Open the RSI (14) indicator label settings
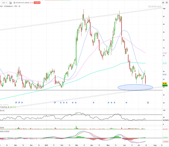Screen dimensions: 169x147 2,111
